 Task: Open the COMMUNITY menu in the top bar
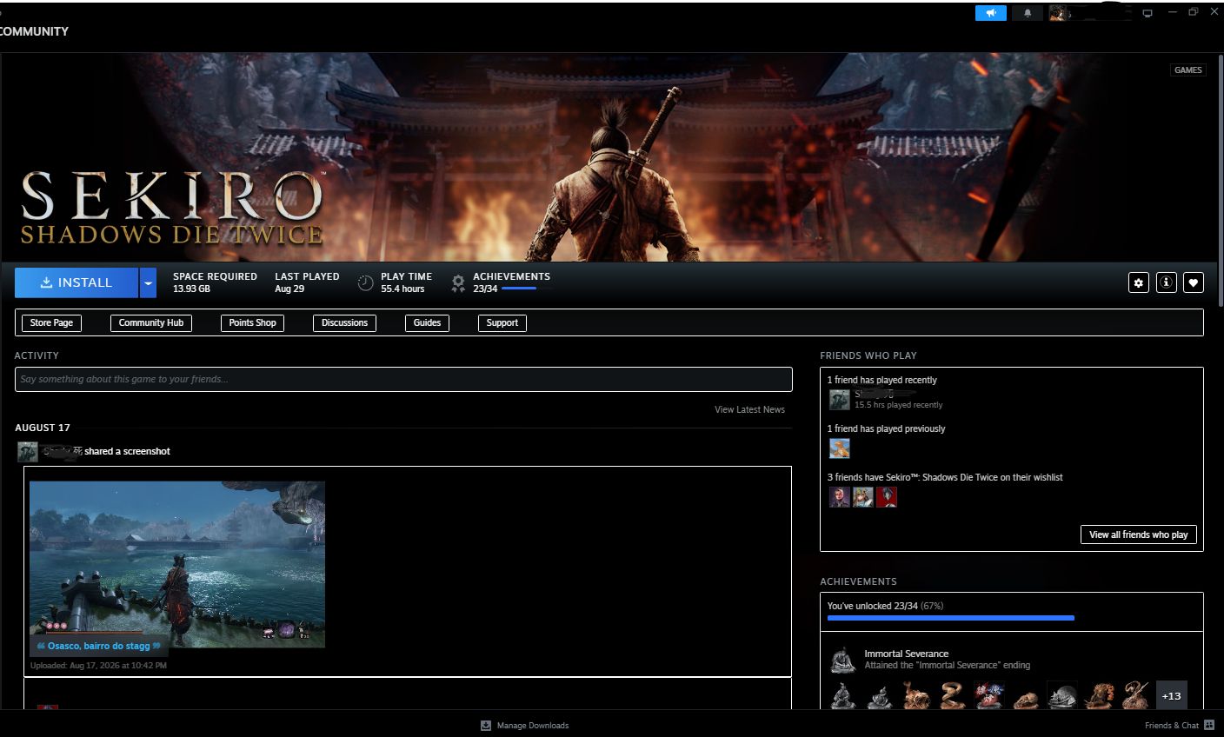click(34, 31)
